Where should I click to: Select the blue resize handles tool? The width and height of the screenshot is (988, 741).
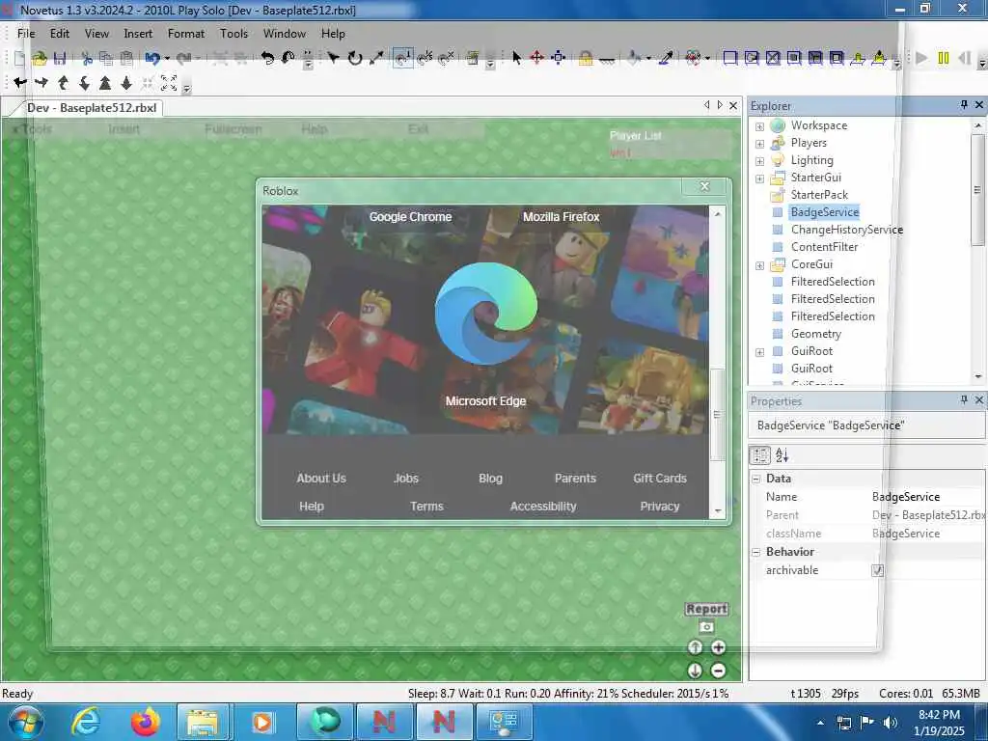(559, 58)
